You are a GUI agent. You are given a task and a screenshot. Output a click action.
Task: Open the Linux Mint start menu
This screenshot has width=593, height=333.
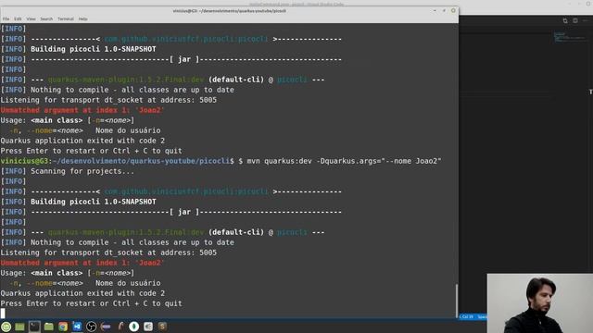coord(6,327)
